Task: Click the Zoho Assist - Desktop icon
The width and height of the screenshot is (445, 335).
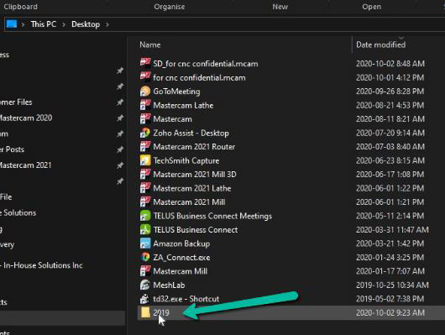Action: 145,133
